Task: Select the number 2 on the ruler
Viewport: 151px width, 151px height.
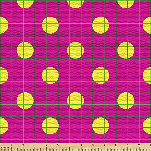Action: pyautogui.click(x=23, y=145)
